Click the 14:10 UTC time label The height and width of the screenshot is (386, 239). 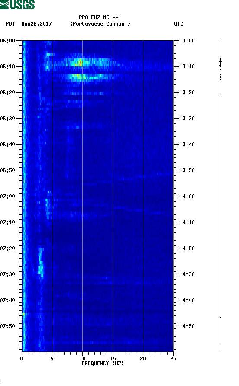point(187,222)
